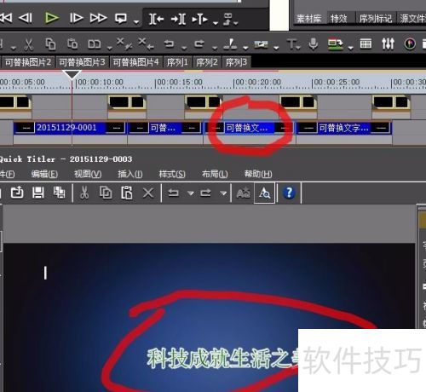This screenshot has width=426, height=392.
Task: Undo in the timeline toolbar
Action: tap(170, 43)
